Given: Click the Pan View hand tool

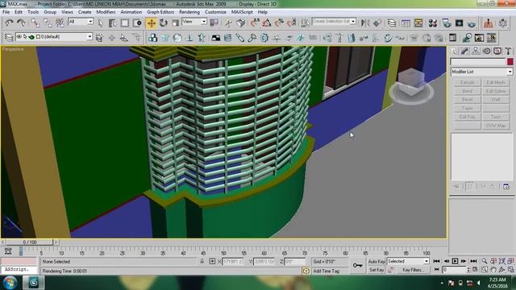Looking at the screenshot, I should pyautogui.click(x=493, y=270).
